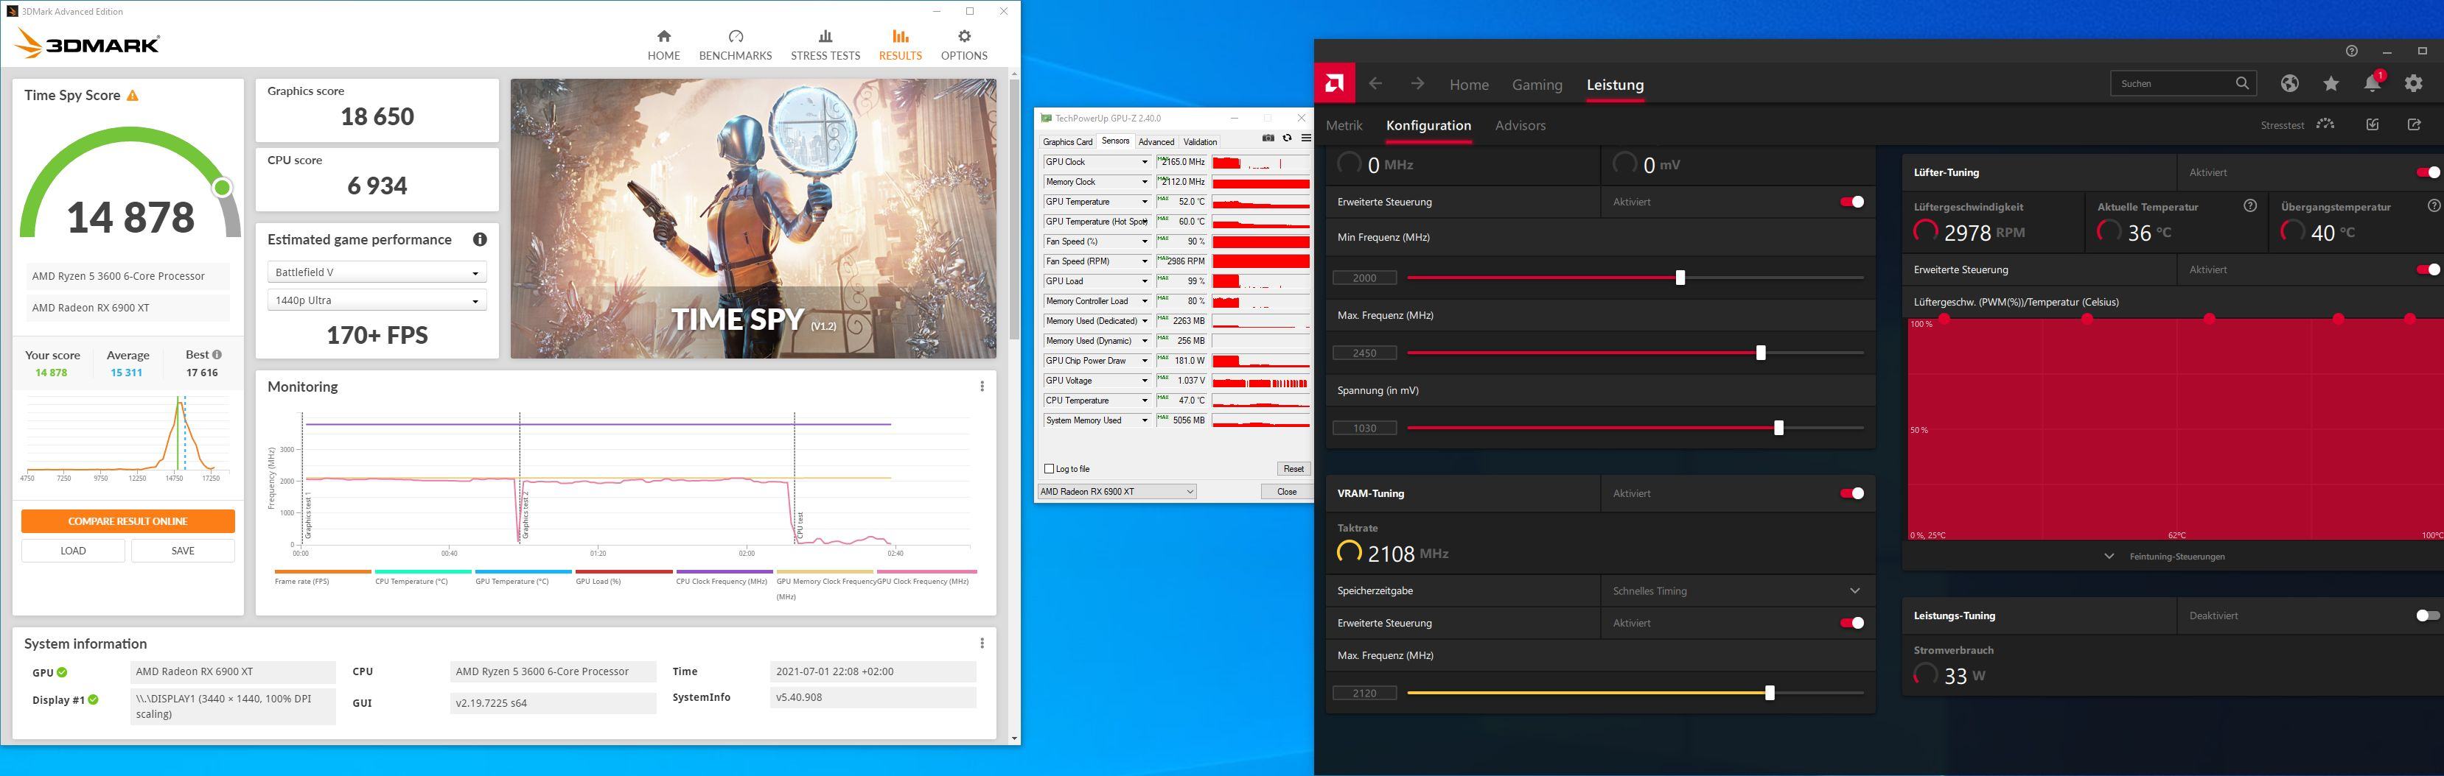This screenshot has height=776, width=2444.
Task: Open 3DMark BENCHMARKS section
Action: [x=736, y=44]
